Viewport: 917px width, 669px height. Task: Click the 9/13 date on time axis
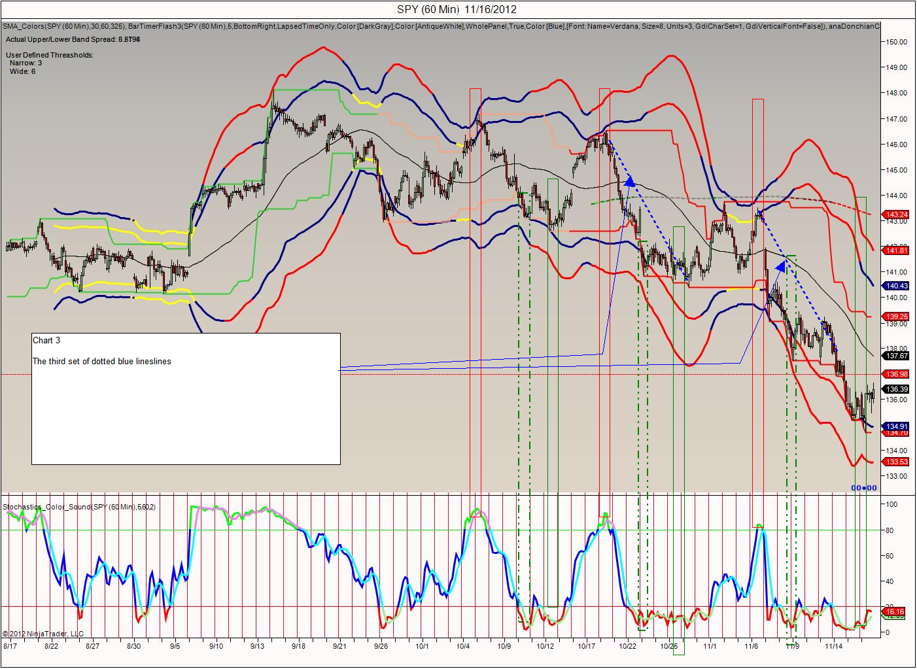click(x=258, y=646)
